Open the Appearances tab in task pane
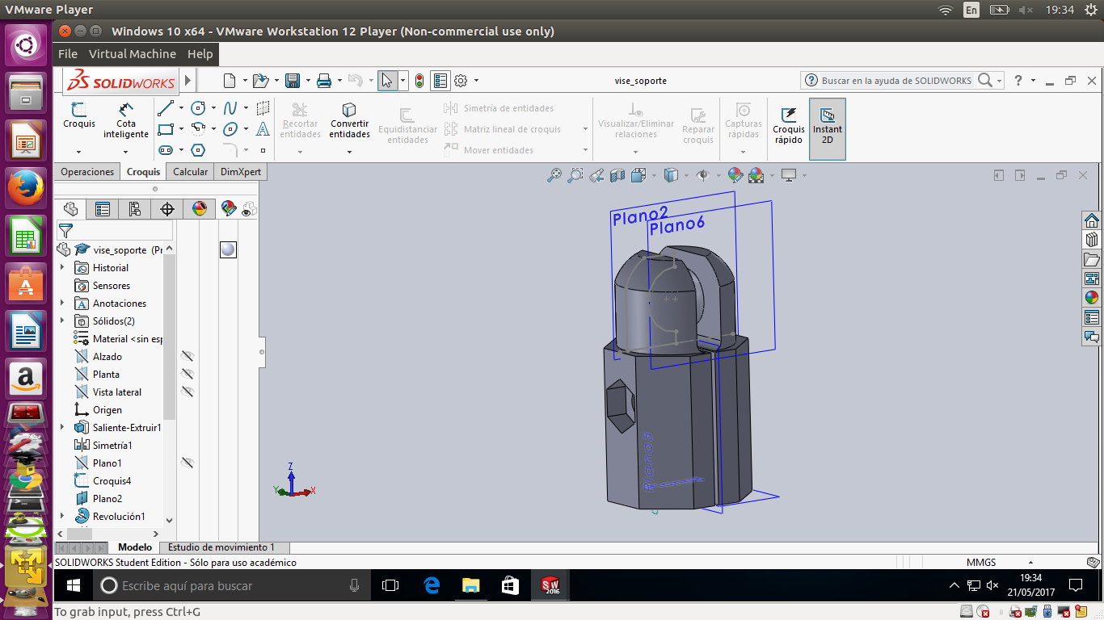 point(1092,298)
